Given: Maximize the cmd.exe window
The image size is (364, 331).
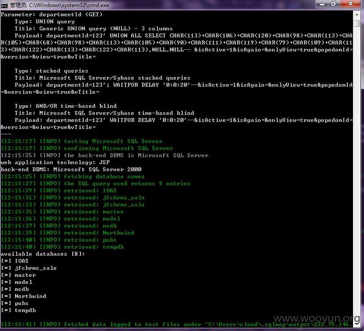Looking at the screenshot, I should click(334, 4).
